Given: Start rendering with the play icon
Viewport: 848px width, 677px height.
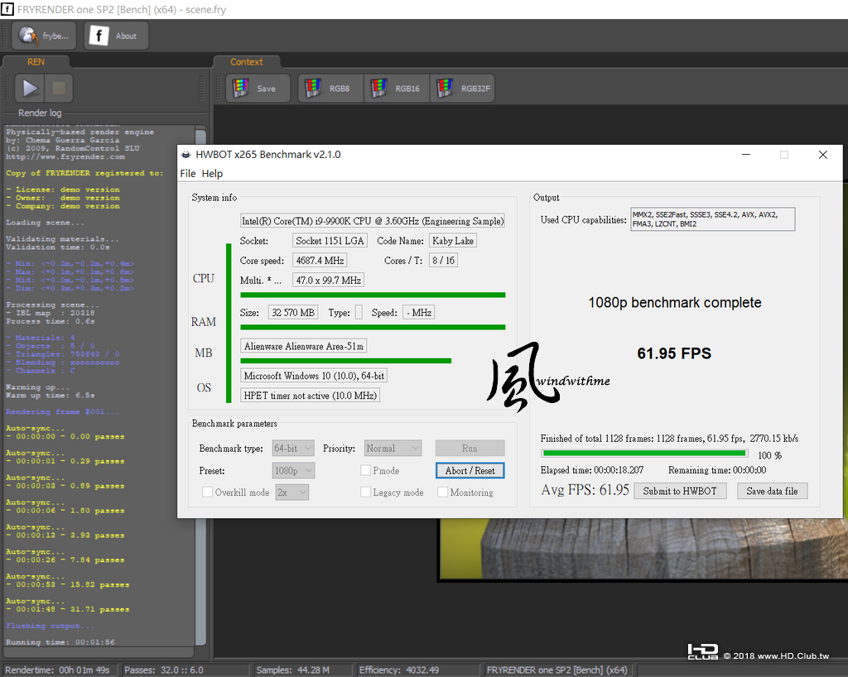Looking at the screenshot, I should click(x=30, y=88).
